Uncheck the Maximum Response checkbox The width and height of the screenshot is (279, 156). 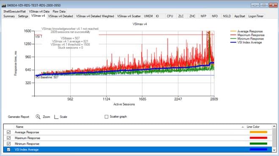tap(8, 138)
